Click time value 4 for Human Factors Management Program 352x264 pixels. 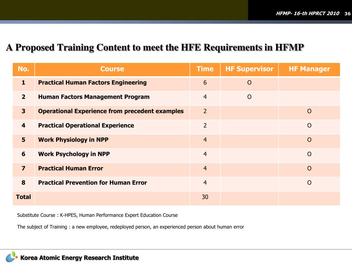coord(205,97)
